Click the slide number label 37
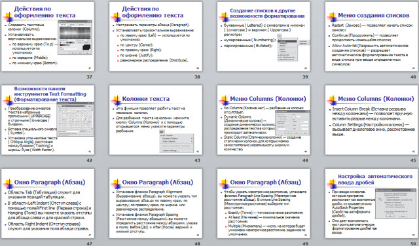 click(89, 77)
